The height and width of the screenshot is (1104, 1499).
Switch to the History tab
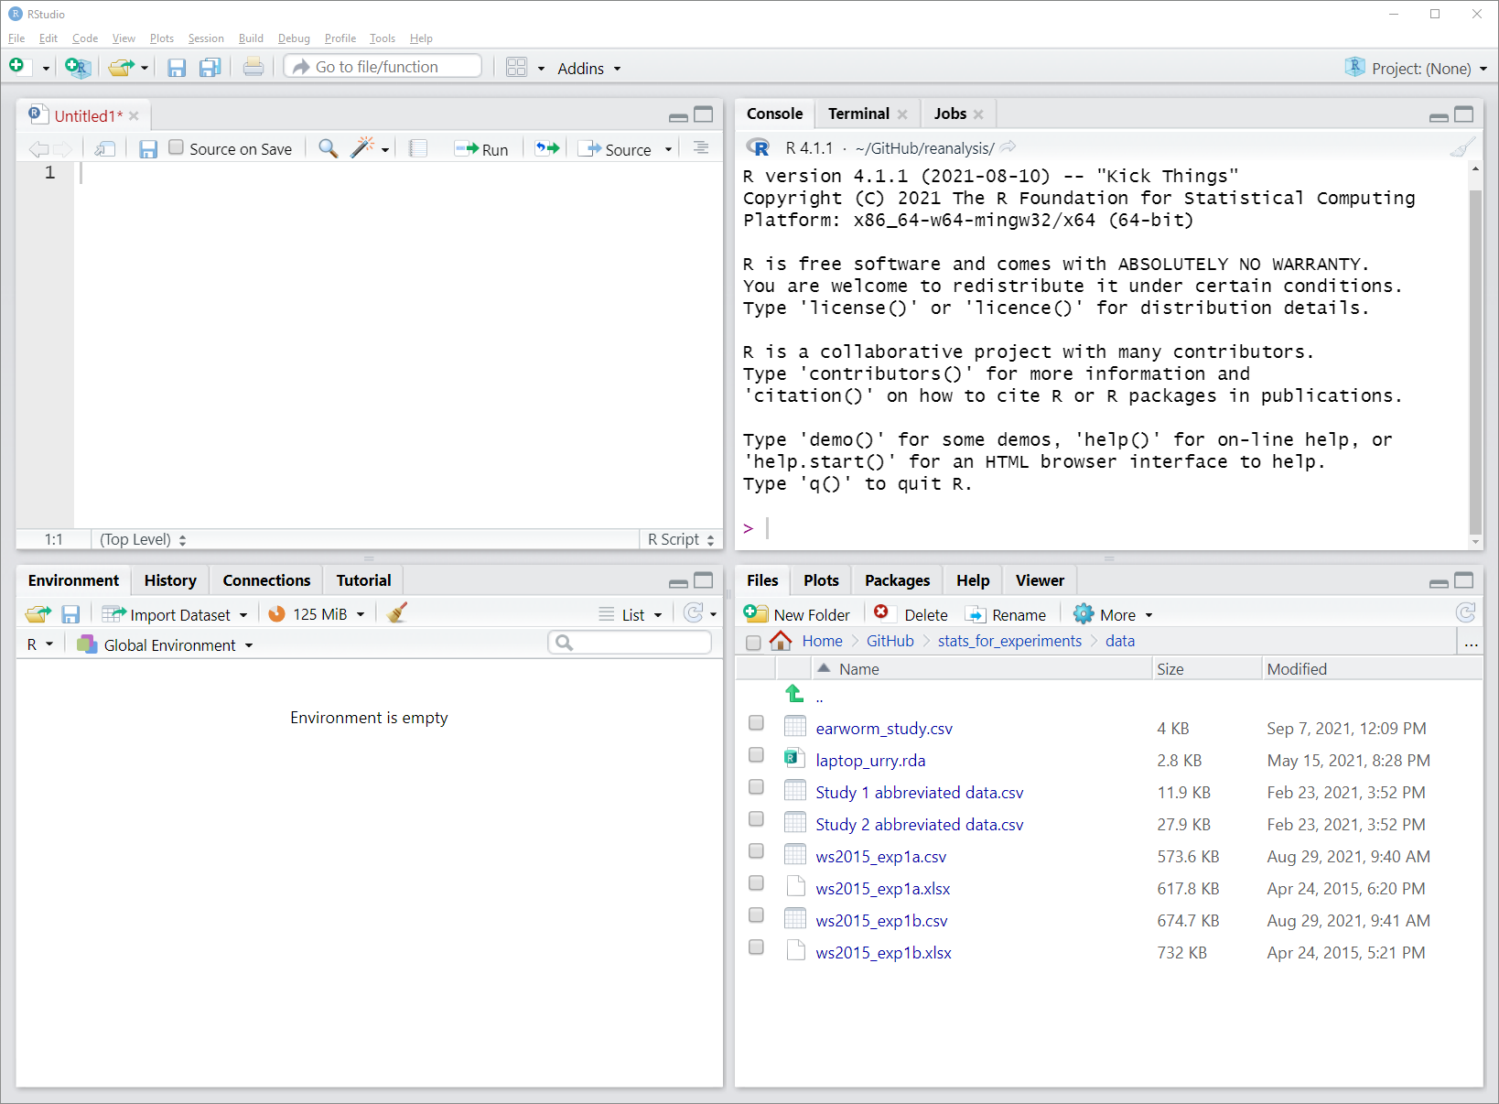tap(170, 580)
